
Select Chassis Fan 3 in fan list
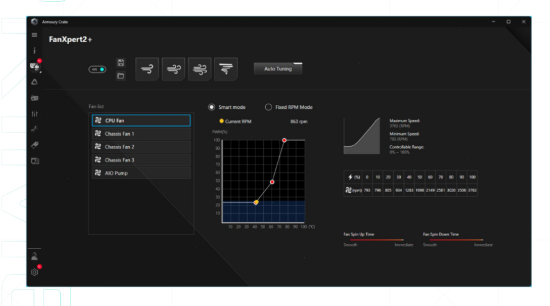click(x=141, y=160)
